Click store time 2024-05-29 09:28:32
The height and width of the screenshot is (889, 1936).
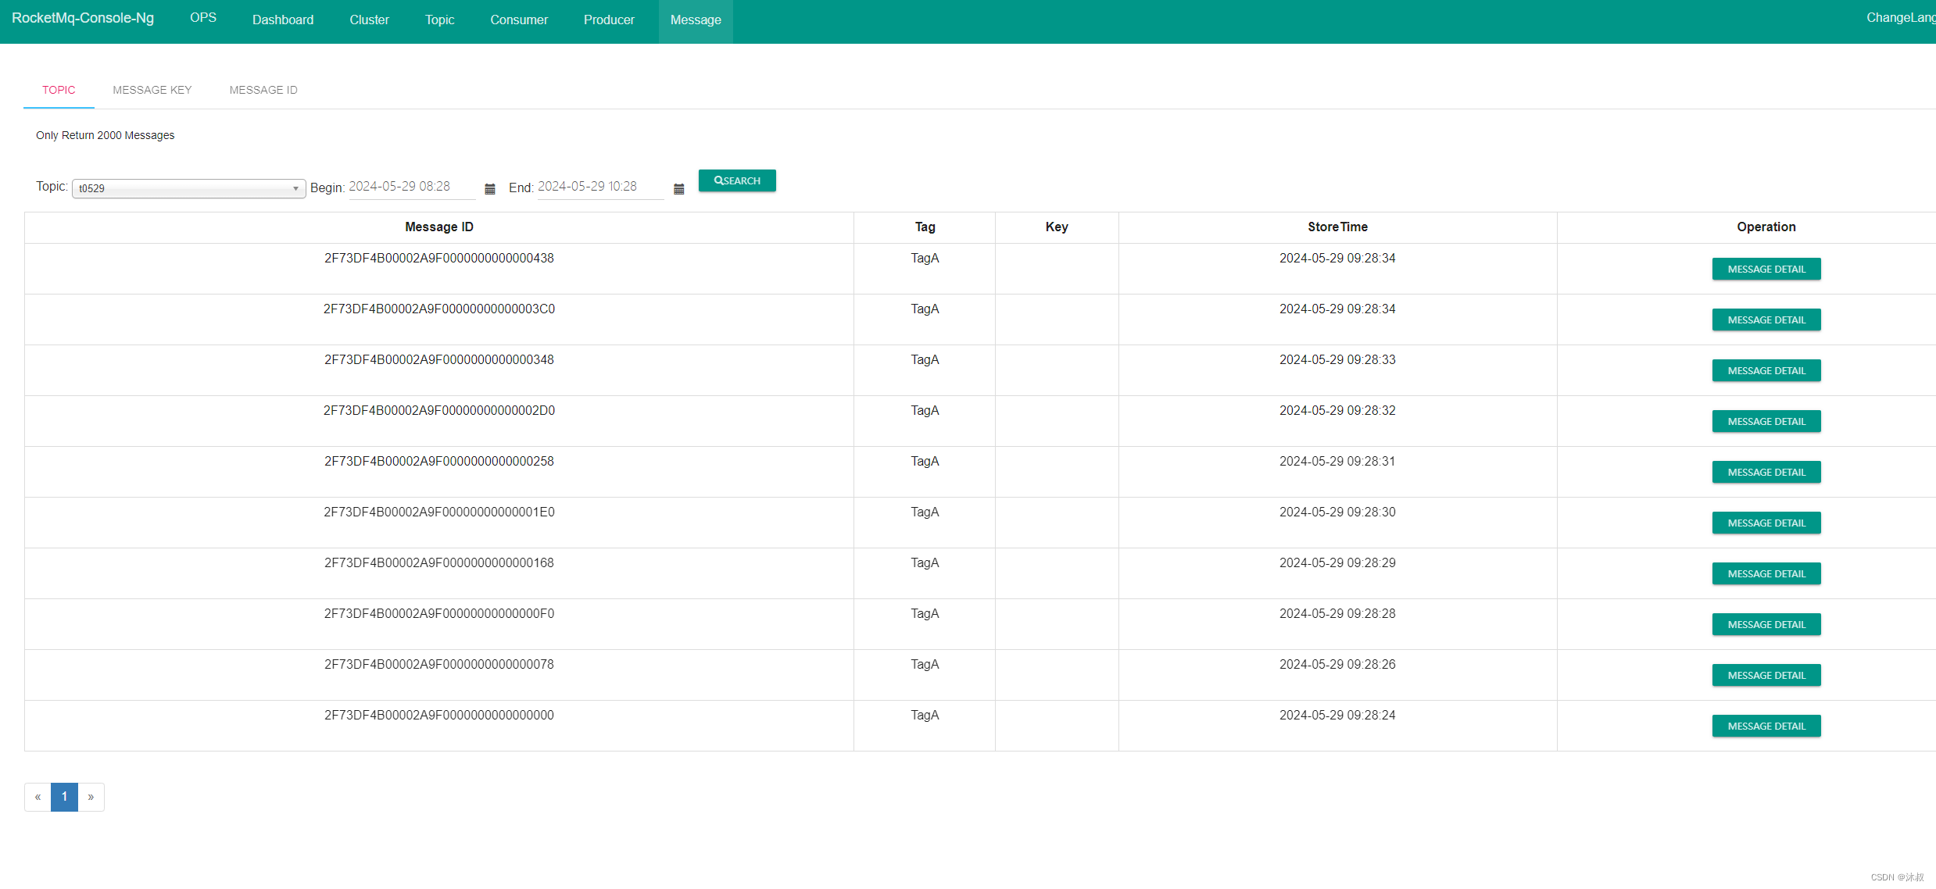[1337, 411]
